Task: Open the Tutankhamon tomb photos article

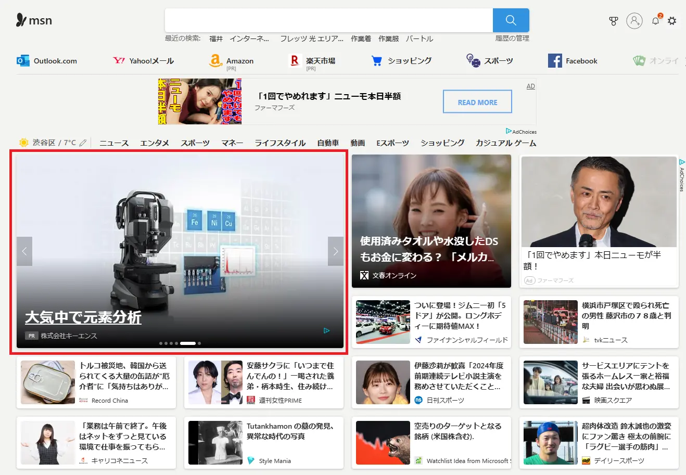Action: [x=264, y=443]
